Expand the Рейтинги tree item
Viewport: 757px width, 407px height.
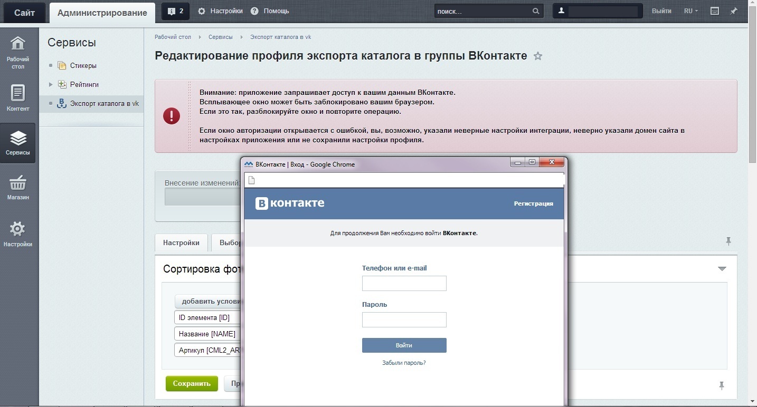(x=51, y=84)
